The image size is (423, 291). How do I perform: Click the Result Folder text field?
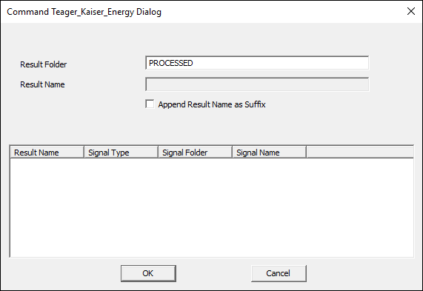[257, 63]
